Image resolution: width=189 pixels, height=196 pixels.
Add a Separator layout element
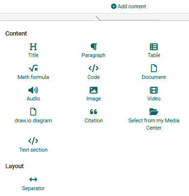[33, 184]
